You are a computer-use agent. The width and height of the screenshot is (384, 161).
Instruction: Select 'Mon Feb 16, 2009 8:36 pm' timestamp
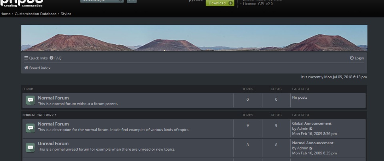(314, 133)
